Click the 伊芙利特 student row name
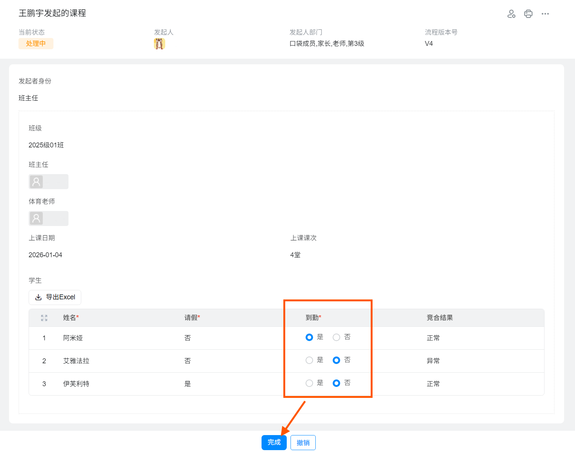This screenshot has width=575, height=452. pyautogui.click(x=76, y=384)
